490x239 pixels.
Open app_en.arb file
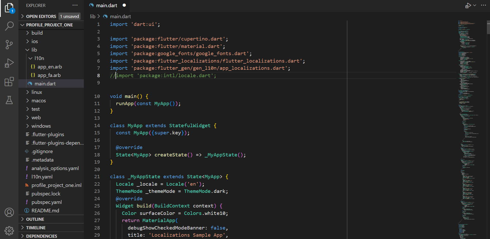pos(51,67)
